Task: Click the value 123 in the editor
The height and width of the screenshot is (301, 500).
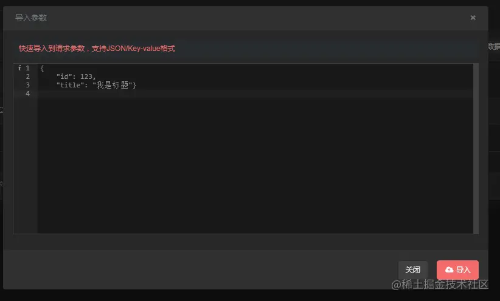Action: tap(86, 76)
